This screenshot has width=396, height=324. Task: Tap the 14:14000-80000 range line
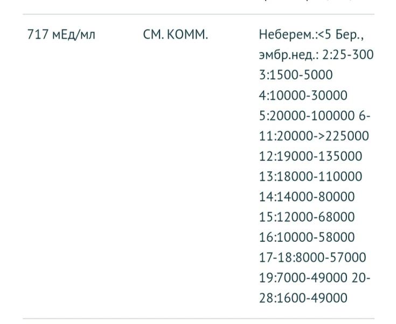click(307, 197)
